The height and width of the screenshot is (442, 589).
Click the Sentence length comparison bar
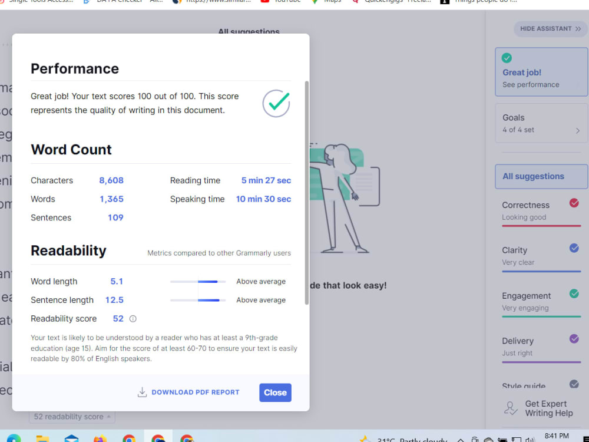tap(198, 301)
